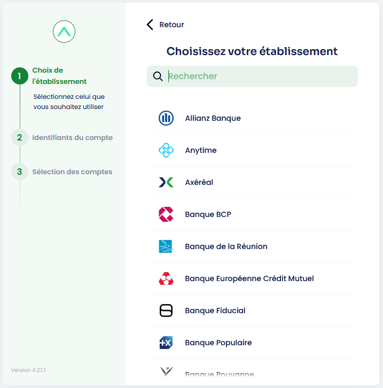This screenshot has height=388, width=383.
Task: Go back with the Retour link
Action: [171, 25]
